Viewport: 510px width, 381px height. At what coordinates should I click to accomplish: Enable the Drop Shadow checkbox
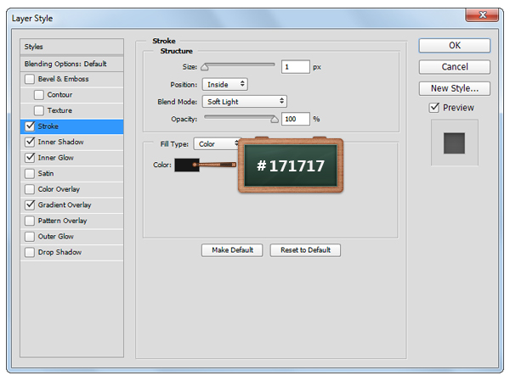point(31,252)
